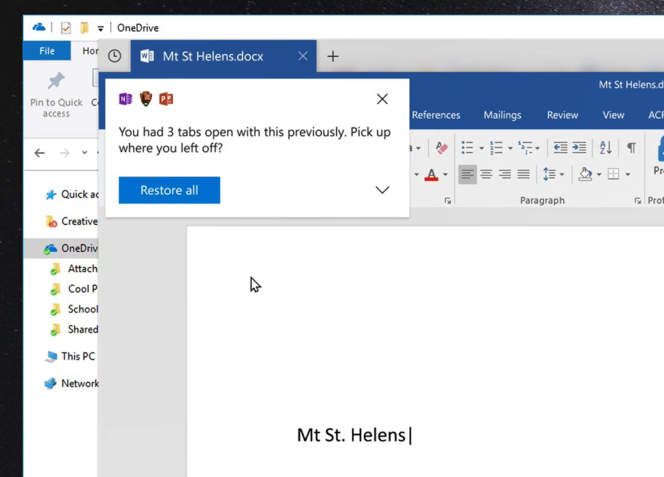
Task: Open the Attachments folder under OneDrive
Action: pos(75,268)
